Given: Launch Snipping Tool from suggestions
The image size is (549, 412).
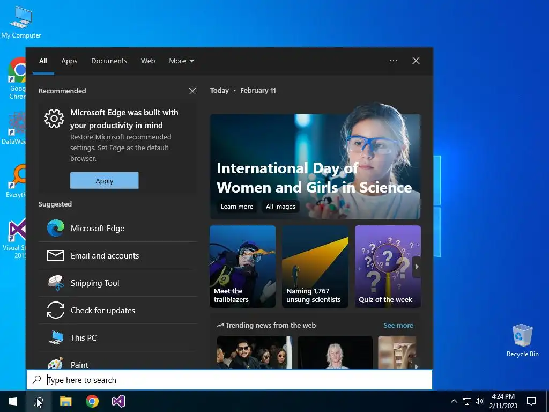Looking at the screenshot, I should 117,283.
